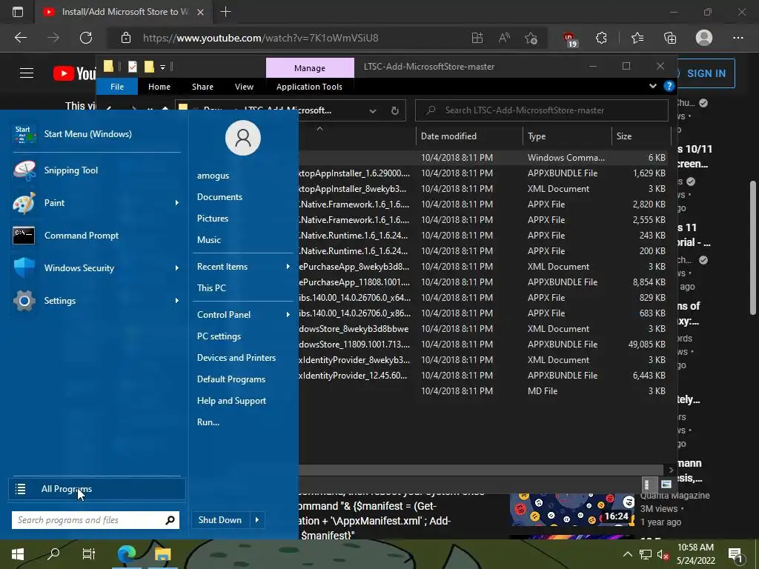Sort files by Date modified column
The image size is (759, 569).
[469, 136]
